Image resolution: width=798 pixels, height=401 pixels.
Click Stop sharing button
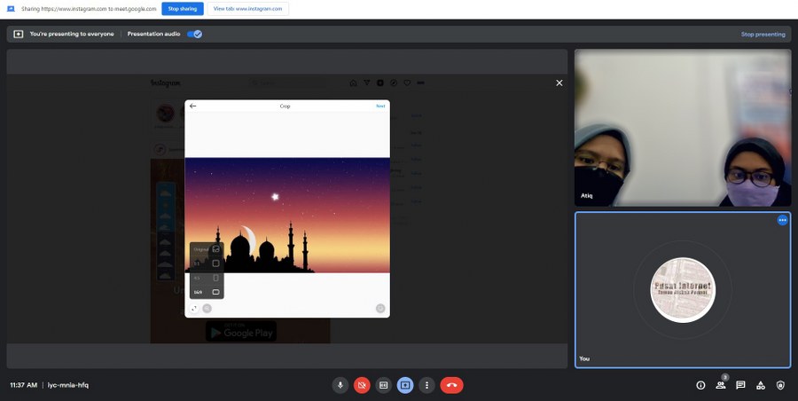[182, 9]
